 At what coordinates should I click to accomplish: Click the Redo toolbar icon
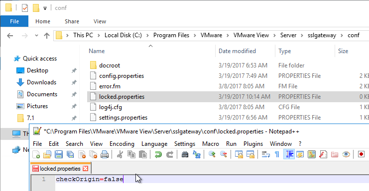click(x=169, y=154)
